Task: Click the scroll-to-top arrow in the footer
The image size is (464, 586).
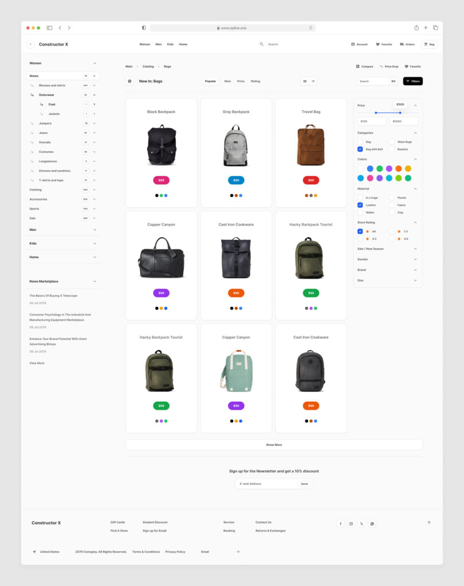Action: point(429,523)
